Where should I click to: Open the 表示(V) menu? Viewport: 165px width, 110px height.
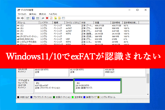[43, 14]
